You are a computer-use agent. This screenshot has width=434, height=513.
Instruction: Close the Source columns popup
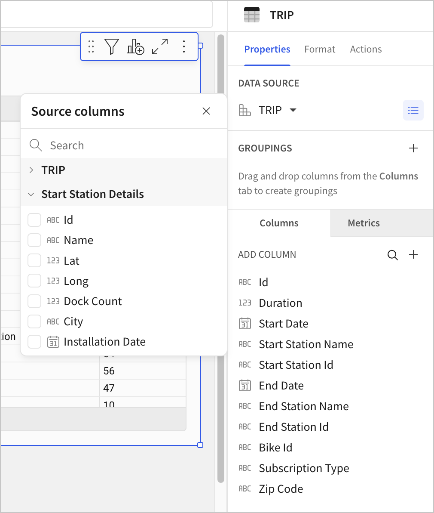pyautogui.click(x=206, y=111)
